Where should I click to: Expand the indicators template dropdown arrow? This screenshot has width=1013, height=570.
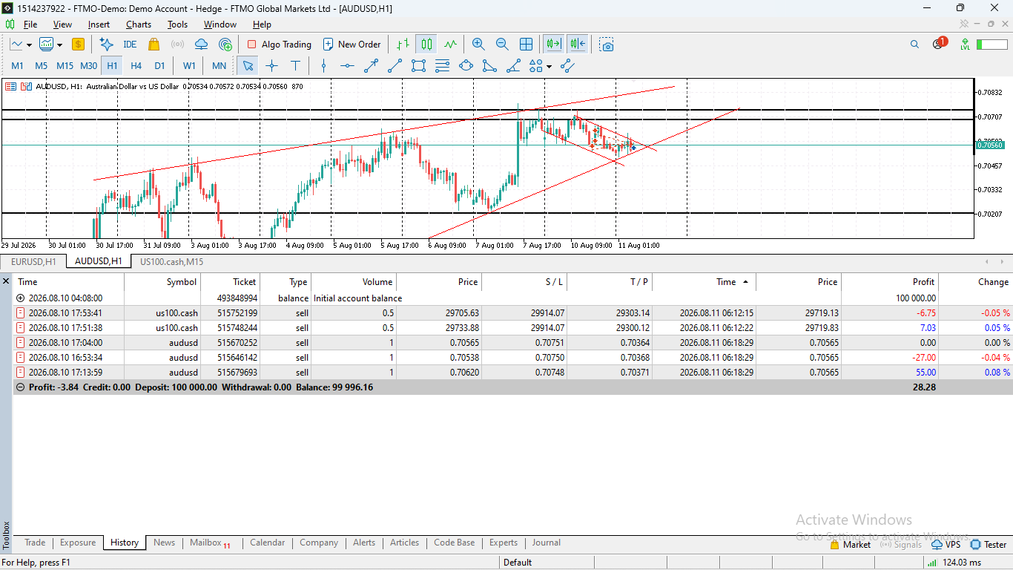coord(59,45)
